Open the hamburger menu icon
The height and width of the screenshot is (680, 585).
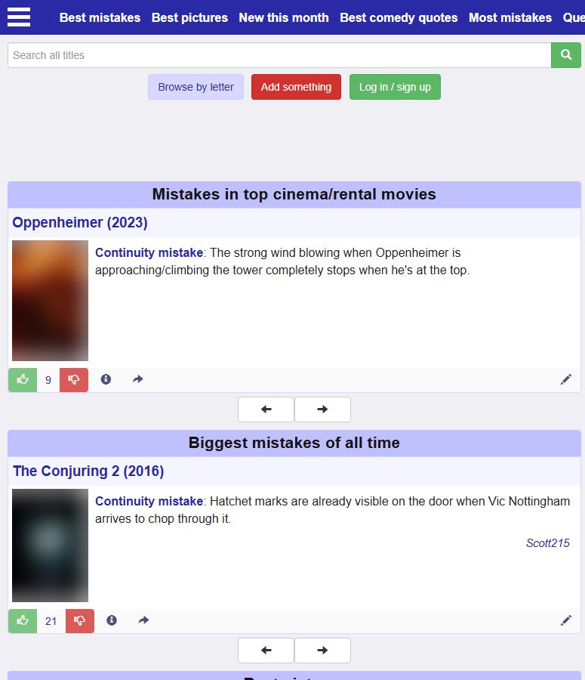coord(19,17)
